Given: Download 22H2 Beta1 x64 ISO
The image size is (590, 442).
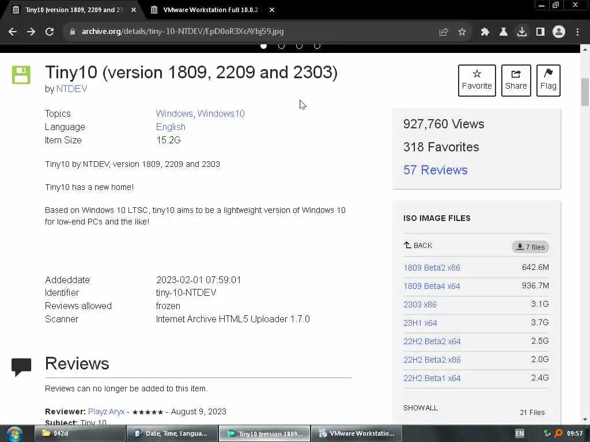Looking at the screenshot, I should (432, 378).
